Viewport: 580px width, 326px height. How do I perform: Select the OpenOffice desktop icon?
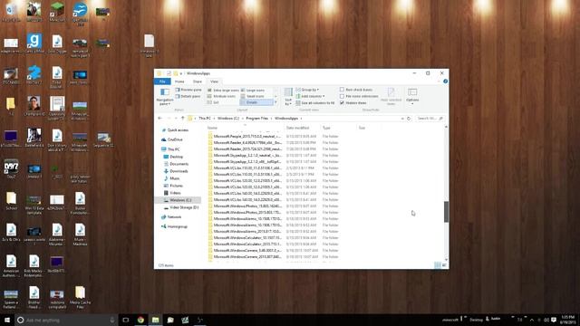tap(80, 14)
